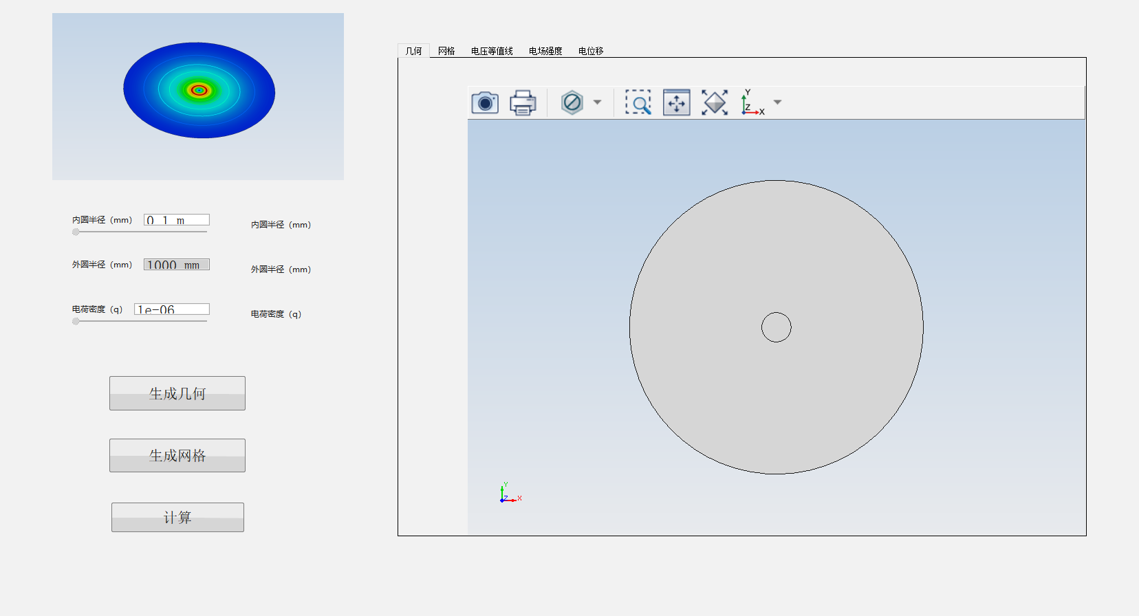Click the 内圆半径 slider handle

(x=76, y=232)
